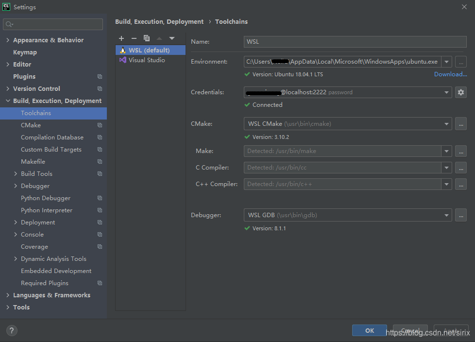Open Credentials dropdown
Image resolution: width=475 pixels, height=342 pixels.
point(446,92)
